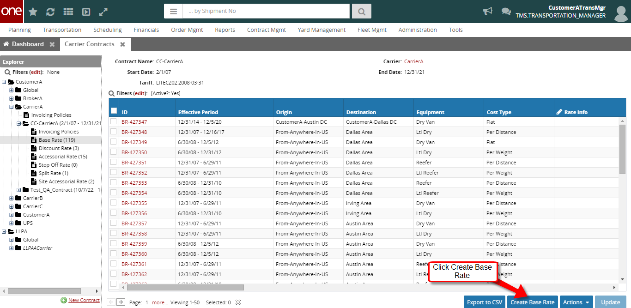Click the LLPA folder icon

pyautogui.click(x=11, y=231)
